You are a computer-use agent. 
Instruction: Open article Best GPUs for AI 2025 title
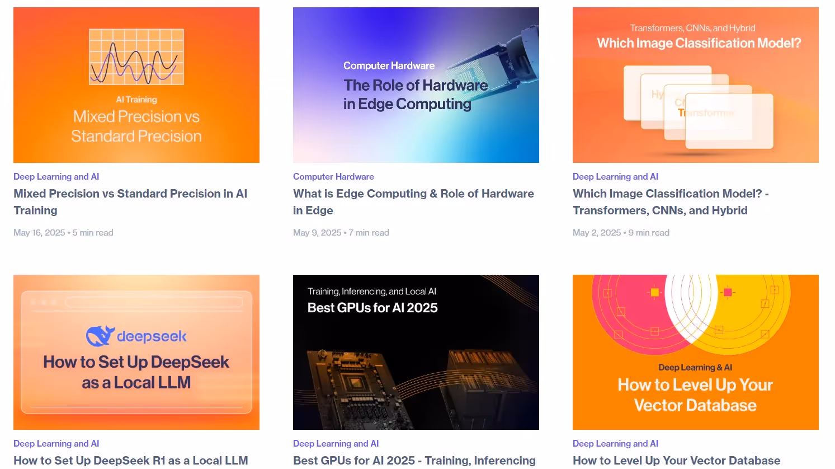[x=414, y=461]
